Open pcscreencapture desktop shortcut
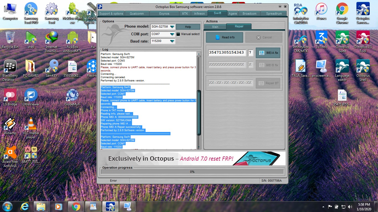This screenshot has width=378, height=212. 321,68
